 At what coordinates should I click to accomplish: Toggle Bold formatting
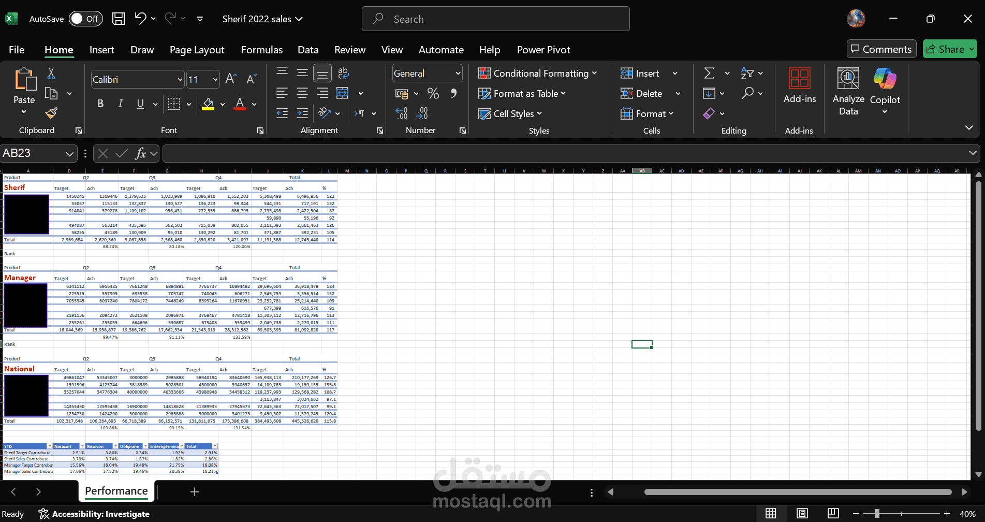click(100, 104)
